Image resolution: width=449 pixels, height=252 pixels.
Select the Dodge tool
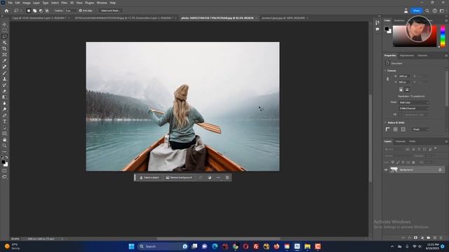4,109
